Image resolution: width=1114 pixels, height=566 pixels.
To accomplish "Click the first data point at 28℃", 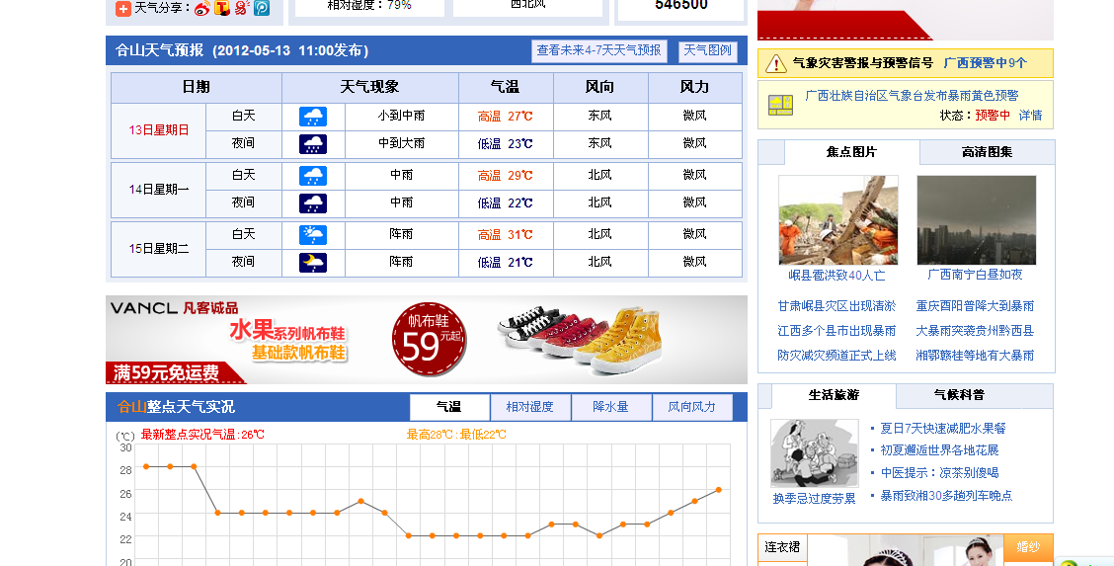I will click(x=146, y=466).
